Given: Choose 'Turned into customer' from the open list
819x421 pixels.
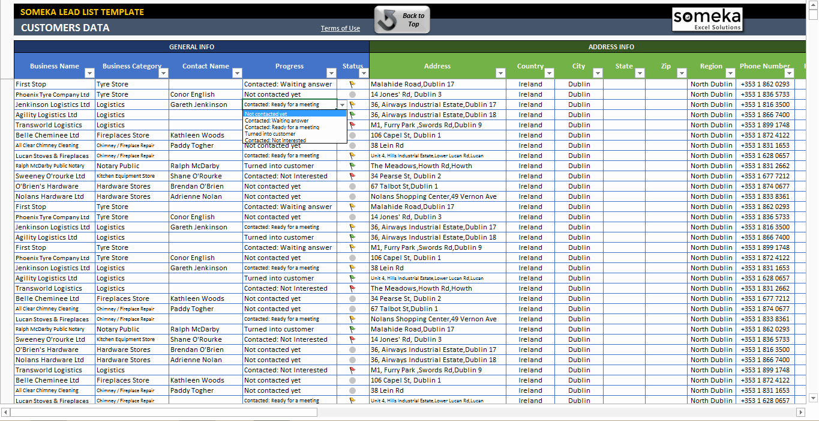Looking at the screenshot, I should pyautogui.click(x=295, y=134).
